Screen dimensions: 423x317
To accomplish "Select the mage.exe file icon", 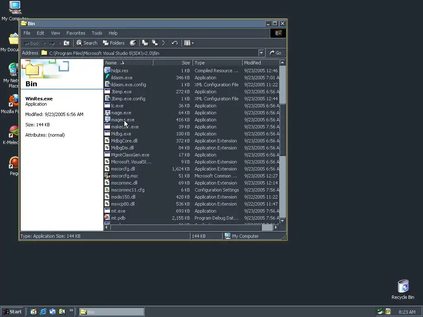I will click(x=107, y=112).
